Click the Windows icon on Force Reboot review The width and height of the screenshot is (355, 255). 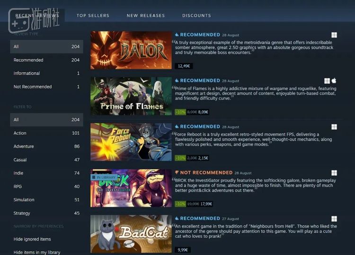[334, 127]
